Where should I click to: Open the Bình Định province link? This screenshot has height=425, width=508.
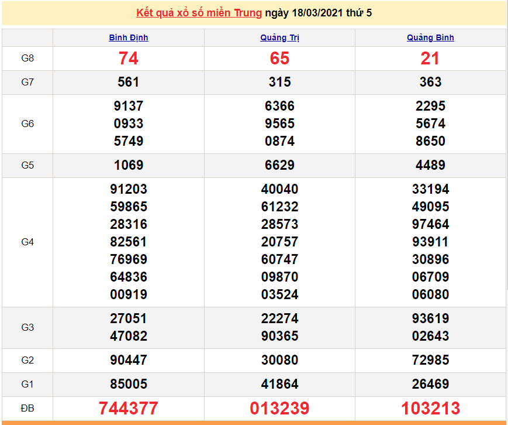129,37
